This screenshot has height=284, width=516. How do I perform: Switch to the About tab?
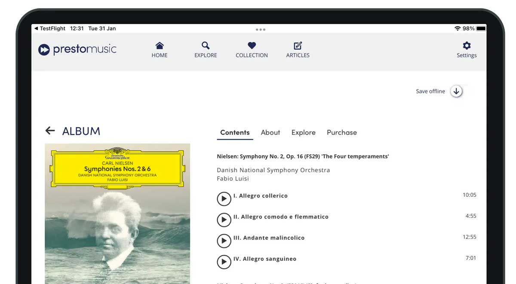pos(270,132)
